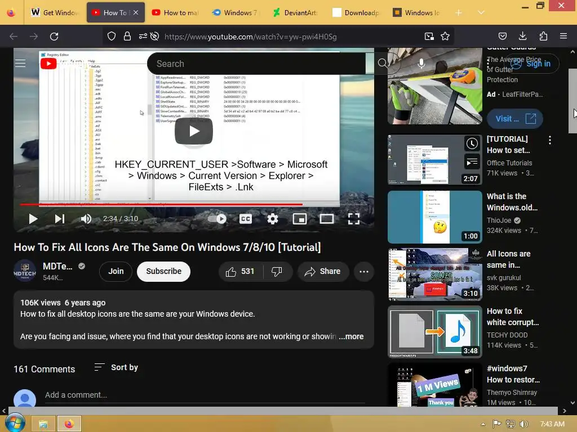The height and width of the screenshot is (432, 577).
Task: Click the Join button
Action: coord(116,272)
